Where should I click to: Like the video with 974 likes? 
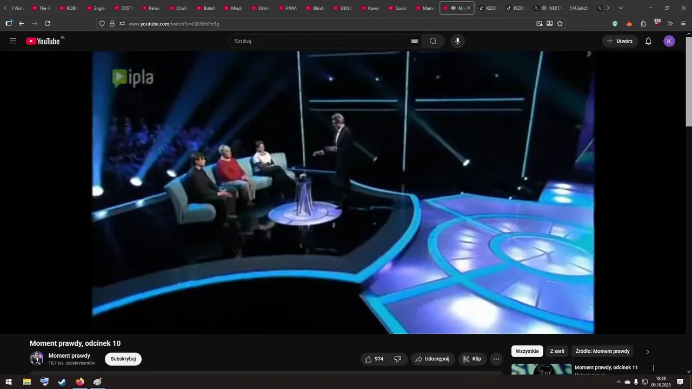[x=374, y=359]
